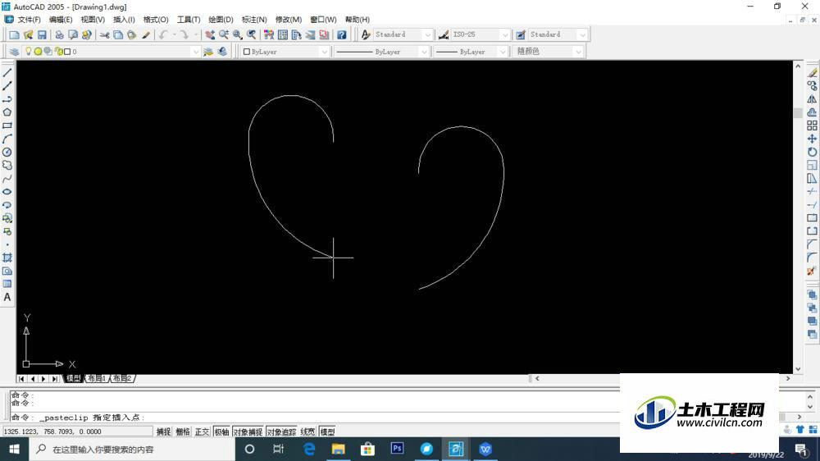Toggle 对象捕捉 object snap in status bar
The image size is (820, 461).
tap(248, 431)
